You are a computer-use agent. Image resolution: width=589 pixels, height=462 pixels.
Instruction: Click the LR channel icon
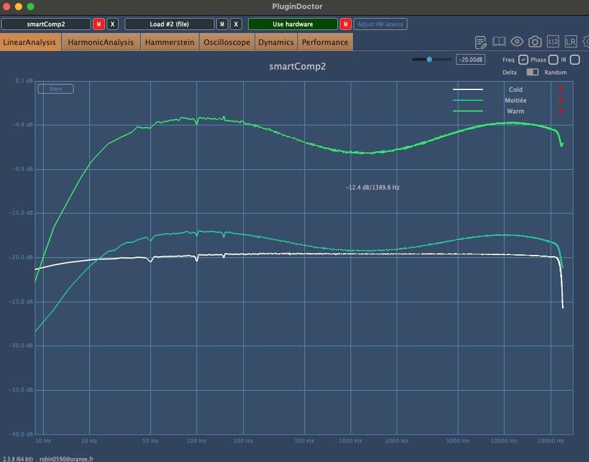click(x=570, y=41)
